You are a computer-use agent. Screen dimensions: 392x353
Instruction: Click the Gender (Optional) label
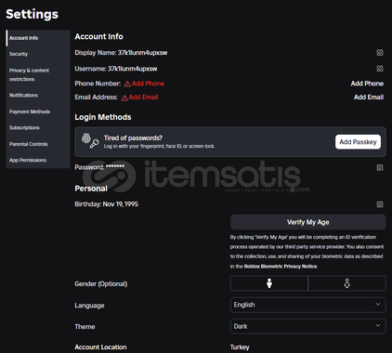101,284
